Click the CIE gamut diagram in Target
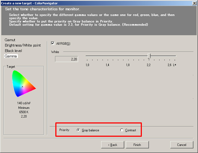Image resolution: width=198 pixels, height=153 pixels. [24, 84]
